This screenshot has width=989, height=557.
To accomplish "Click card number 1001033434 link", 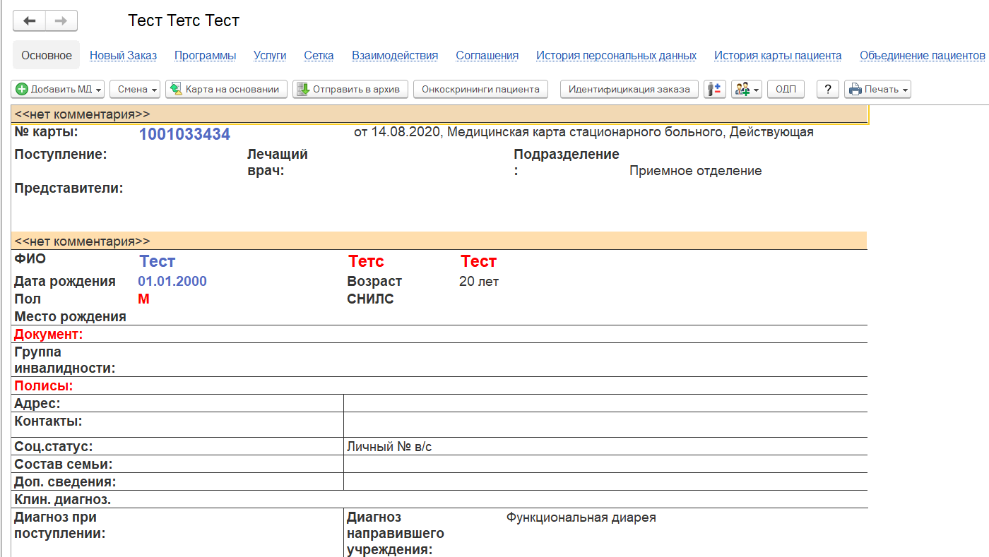I will click(184, 134).
